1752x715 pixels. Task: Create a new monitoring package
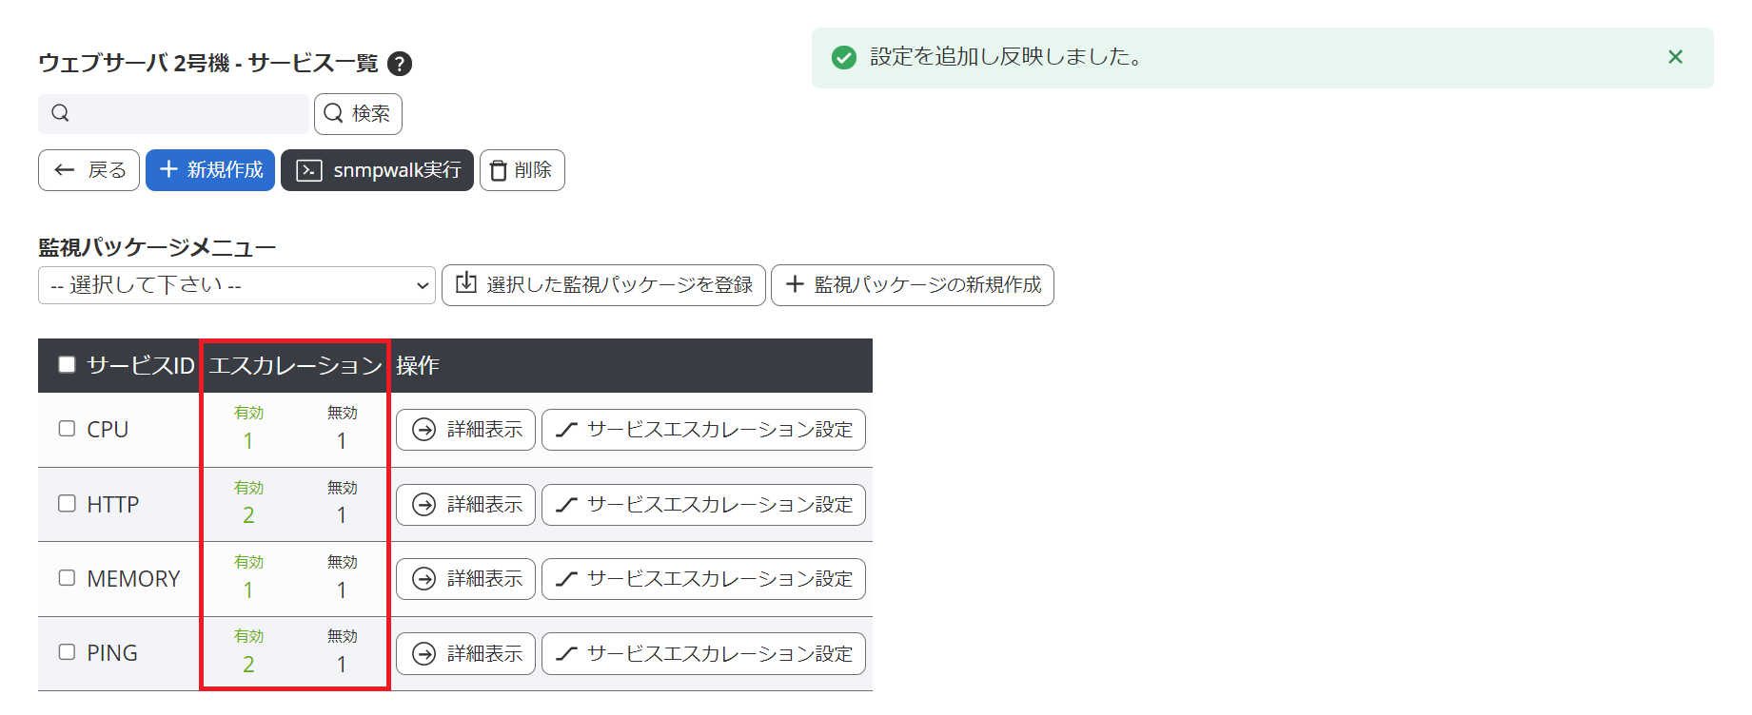coord(912,285)
